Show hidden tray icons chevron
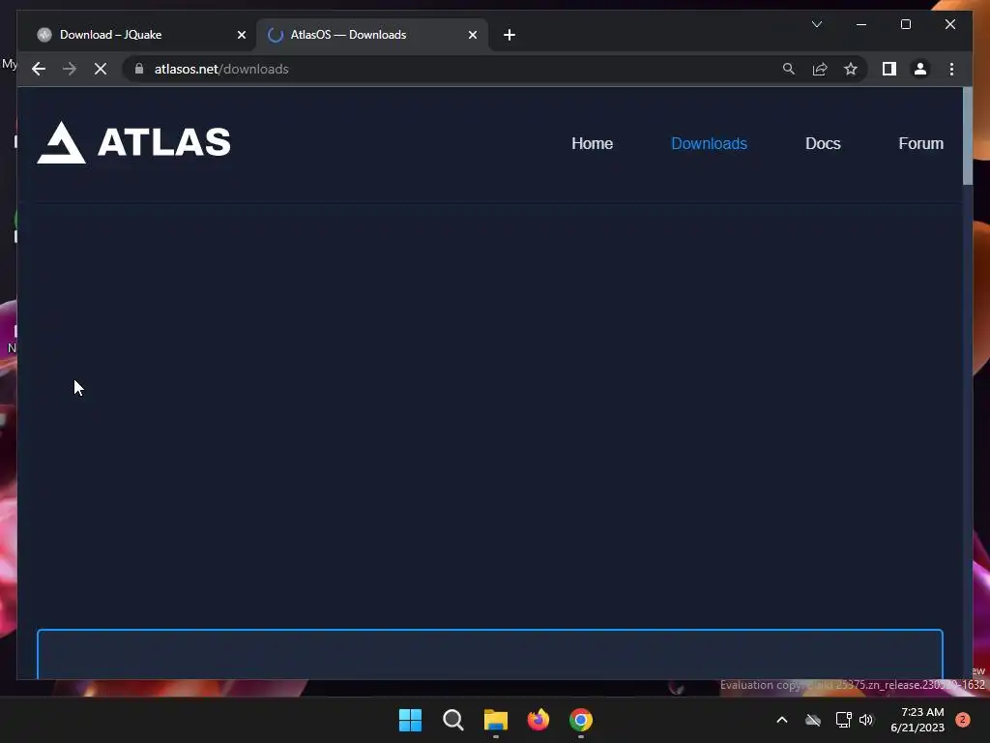990x743 pixels. tap(781, 720)
